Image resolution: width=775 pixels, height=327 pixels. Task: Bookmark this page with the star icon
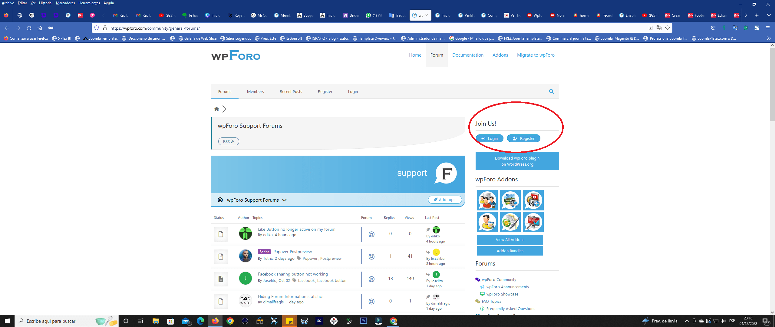point(668,28)
